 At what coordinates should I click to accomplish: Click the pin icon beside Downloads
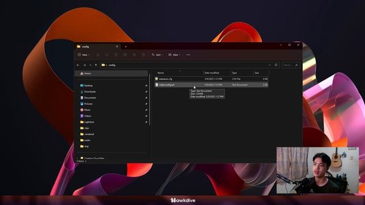[146, 92]
